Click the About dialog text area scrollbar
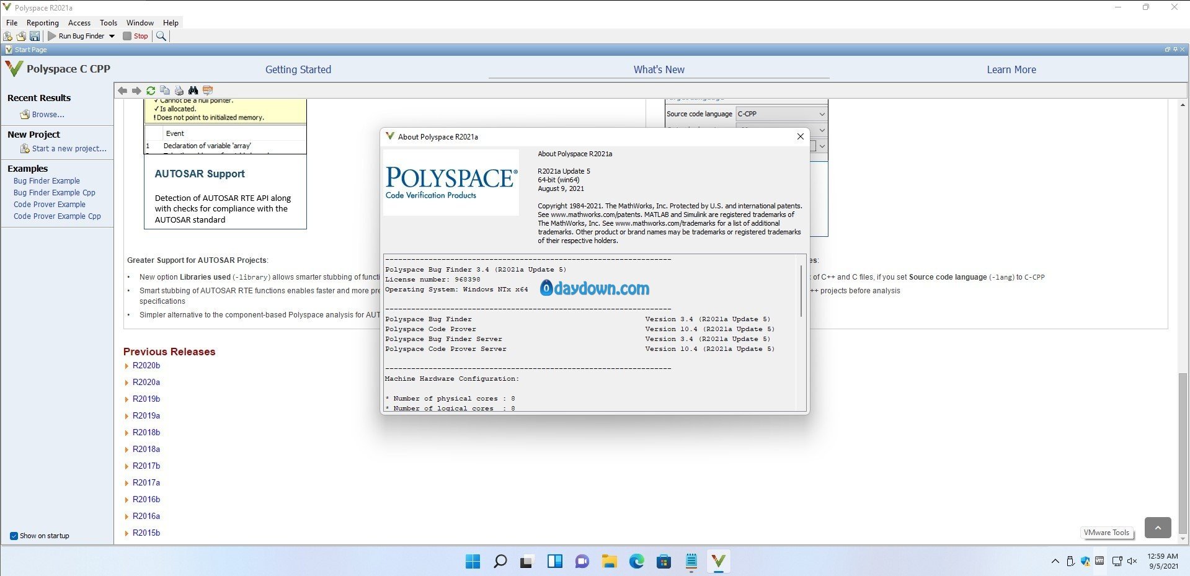Image resolution: width=1190 pixels, height=576 pixels. click(x=802, y=291)
